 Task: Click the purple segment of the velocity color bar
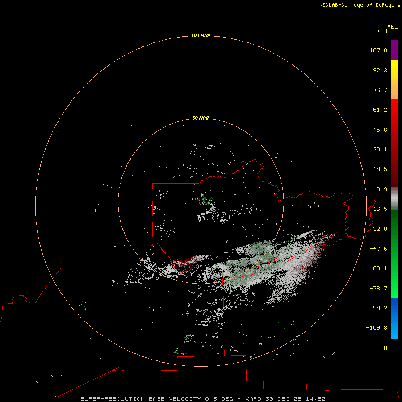point(394,50)
